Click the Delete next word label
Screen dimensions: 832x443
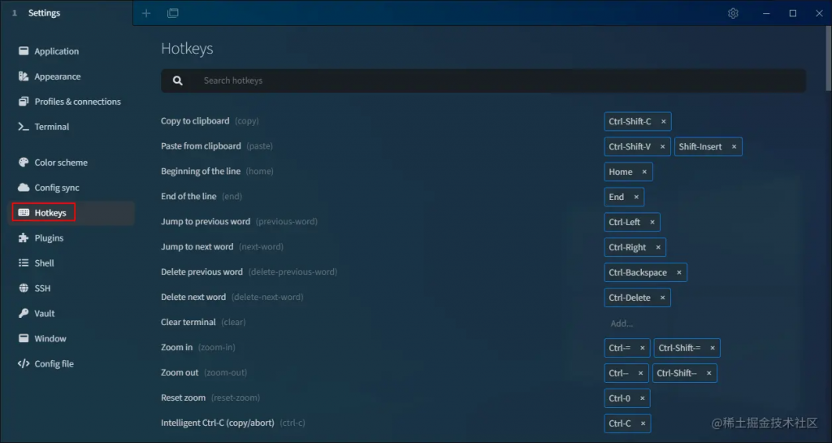point(193,297)
